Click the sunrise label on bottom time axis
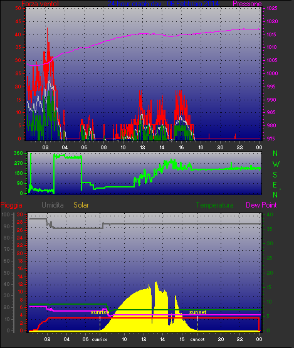The width and height of the screenshot is (294, 348). (100, 340)
